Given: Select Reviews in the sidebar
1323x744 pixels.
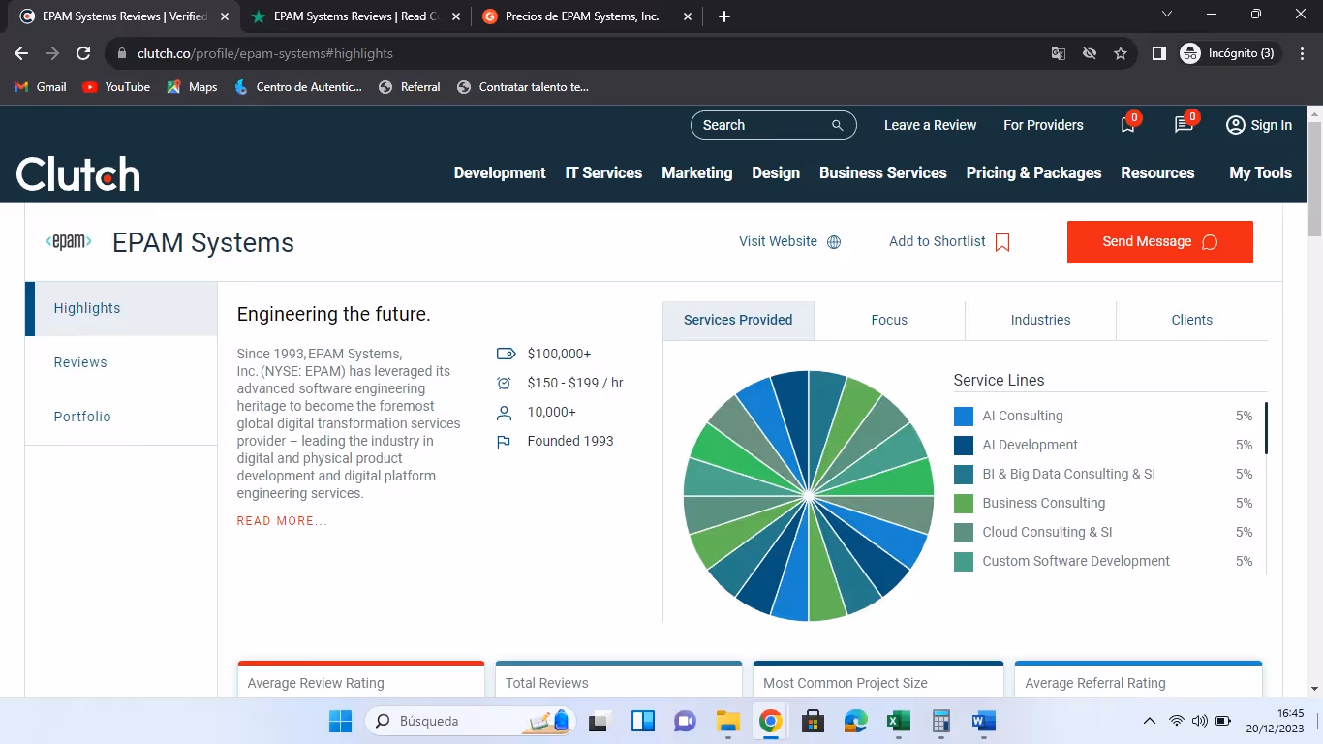Looking at the screenshot, I should [121, 362].
